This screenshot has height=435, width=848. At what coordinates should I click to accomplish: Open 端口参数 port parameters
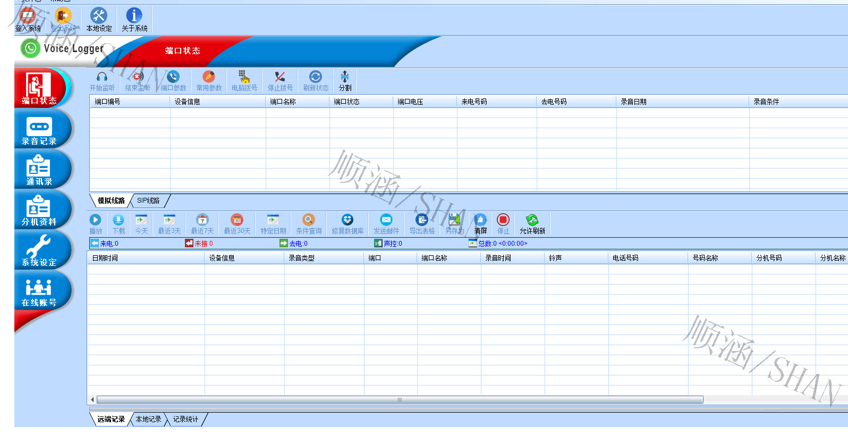tap(173, 81)
